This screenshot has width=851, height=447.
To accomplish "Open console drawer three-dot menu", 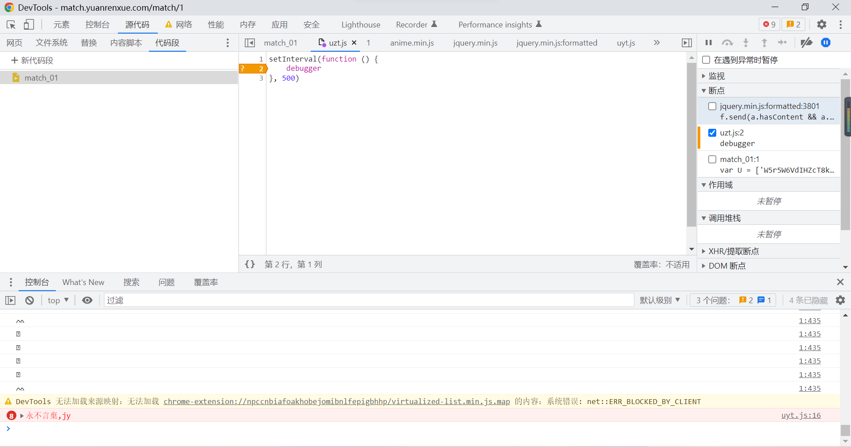I will tap(11, 282).
